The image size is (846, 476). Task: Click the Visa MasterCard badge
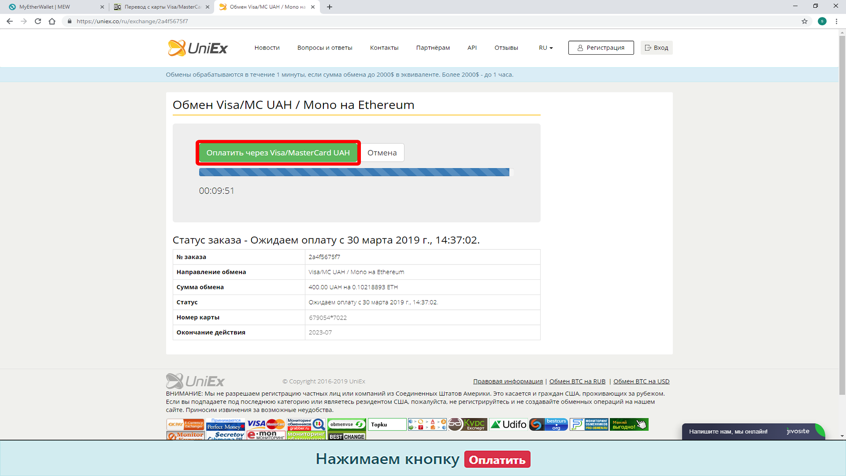266,424
